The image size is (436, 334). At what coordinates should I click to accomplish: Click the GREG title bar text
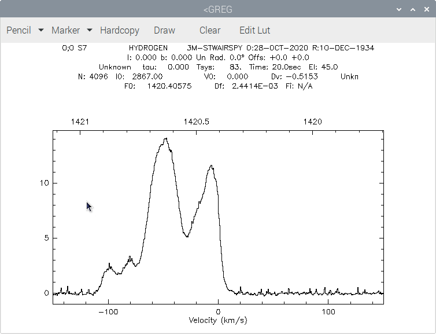[x=218, y=9]
